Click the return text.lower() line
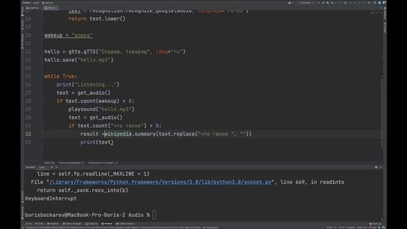Viewport: 407px width, 229px height. (97, 18)
